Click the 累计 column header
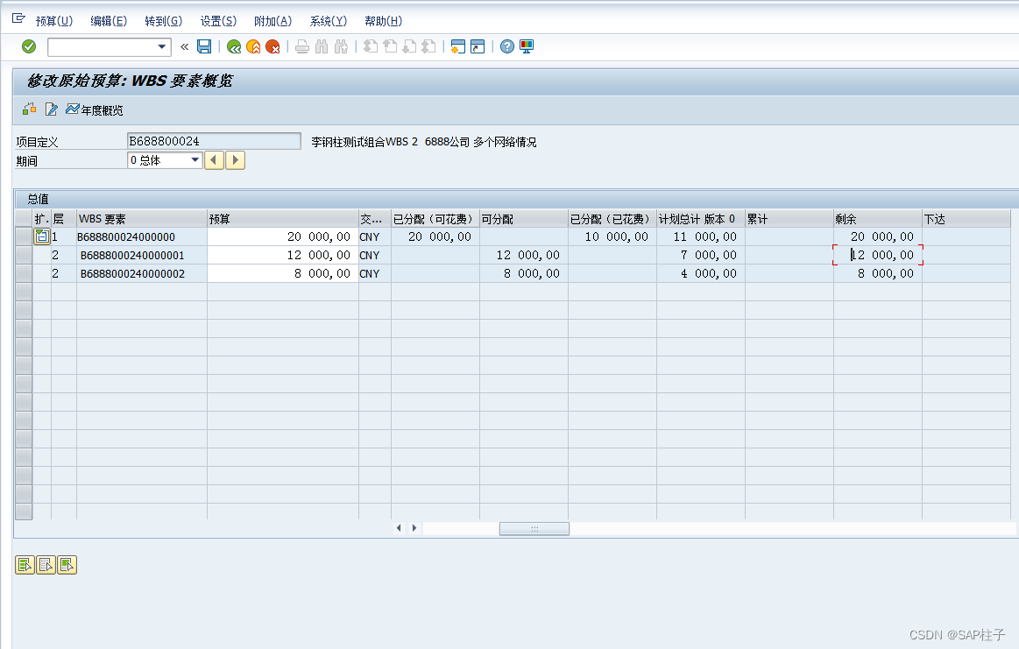1019x649 pixels. [x=789, y=219]
